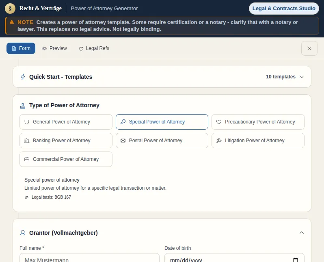Viewport: 324px width, 262px height.
Task: Click the Date of birth field
Action: click(x=234, y=258)
